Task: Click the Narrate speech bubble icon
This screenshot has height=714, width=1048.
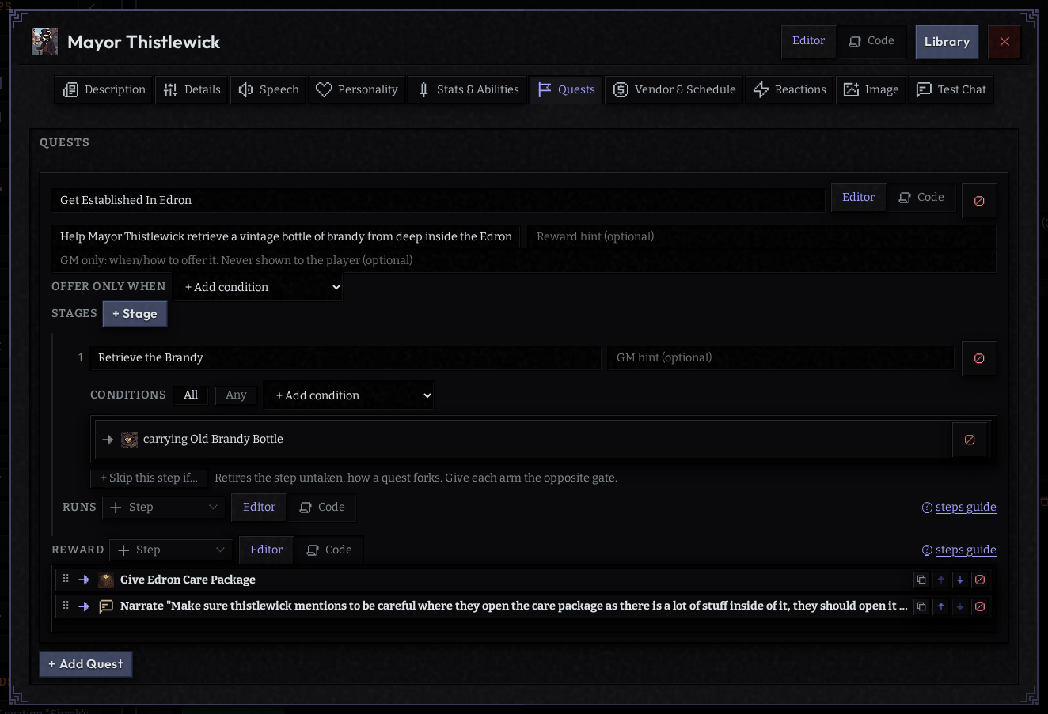Action: point(106,606)
